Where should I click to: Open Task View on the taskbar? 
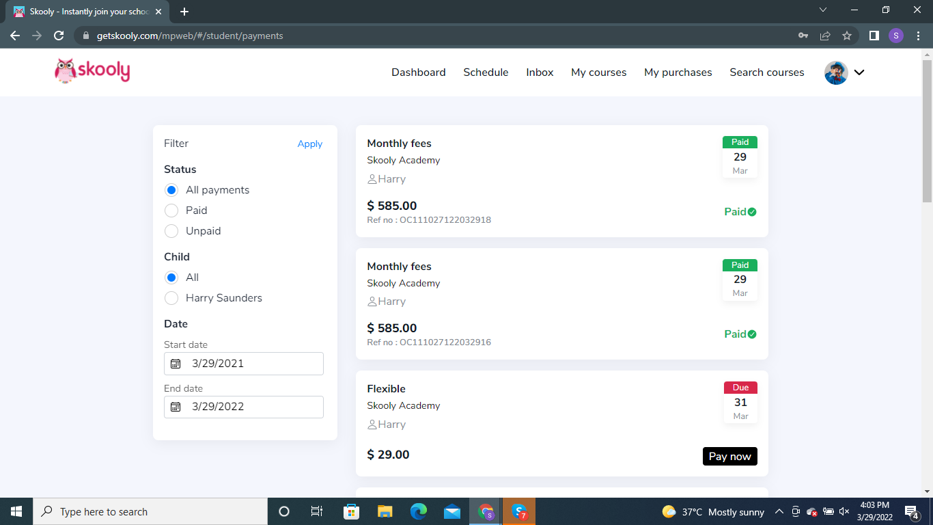[x=317, y=511]
